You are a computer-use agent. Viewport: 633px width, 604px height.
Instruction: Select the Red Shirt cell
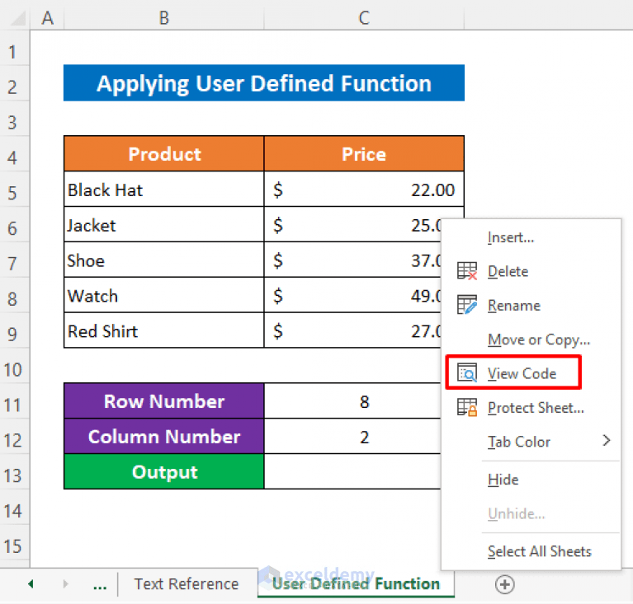[164, 330]
